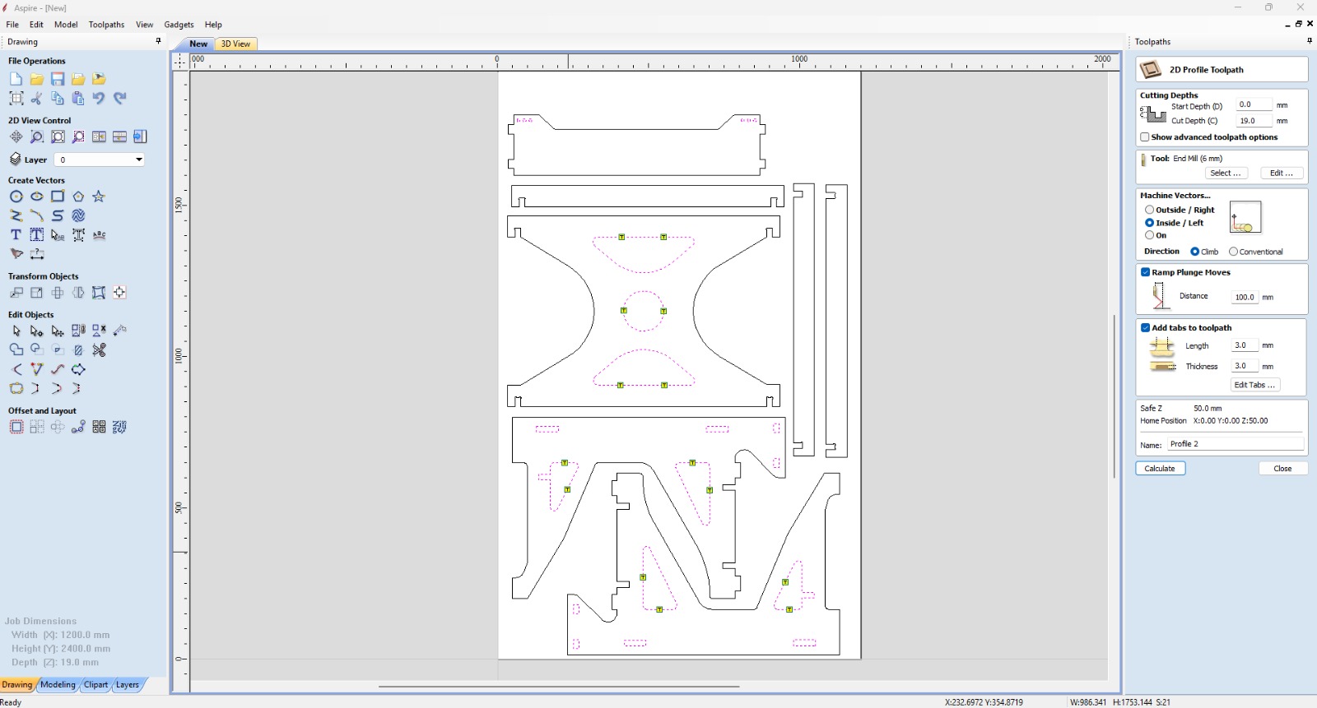Viewport: 1317px width, 708px height.
Task: Open the View menu
Action: click(144, 25)
